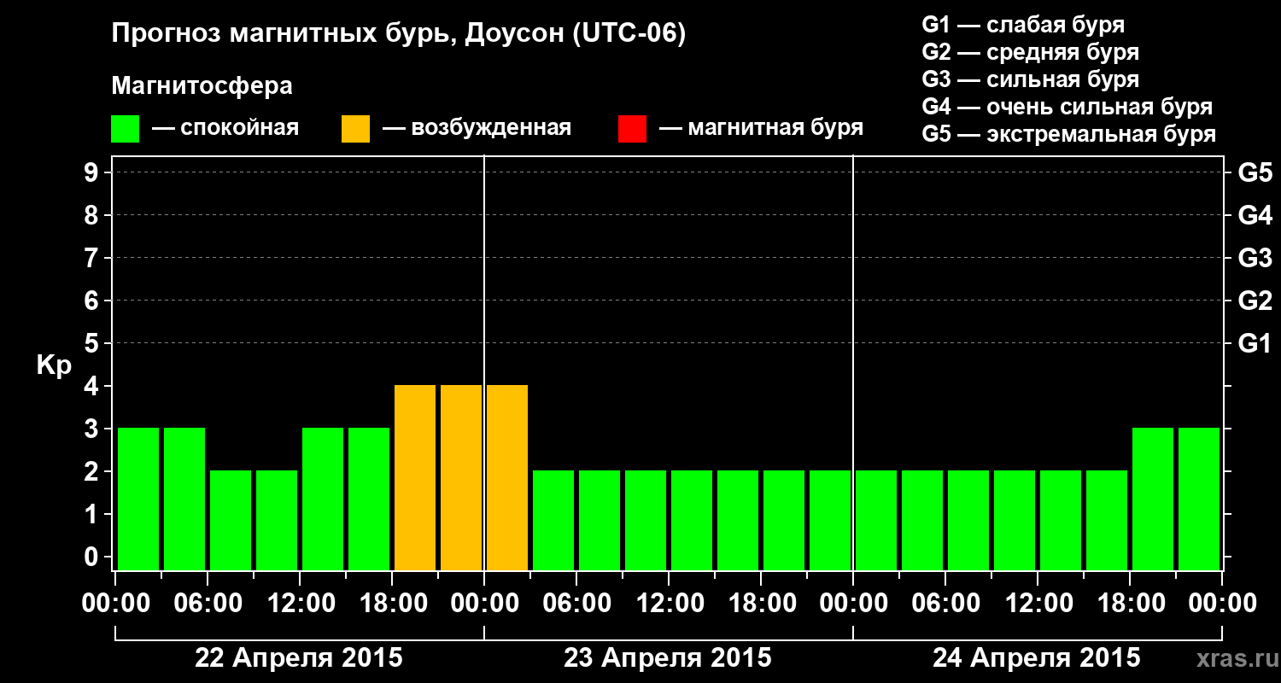Image resolution: width=1281 pixels, height=683 pixels.
Task: Click the 22 April 21:00–00:00 orange bar
Action: [461, 477]
